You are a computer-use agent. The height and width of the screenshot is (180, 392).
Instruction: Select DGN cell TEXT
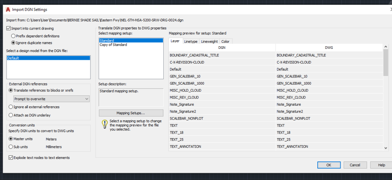(222, 125)
